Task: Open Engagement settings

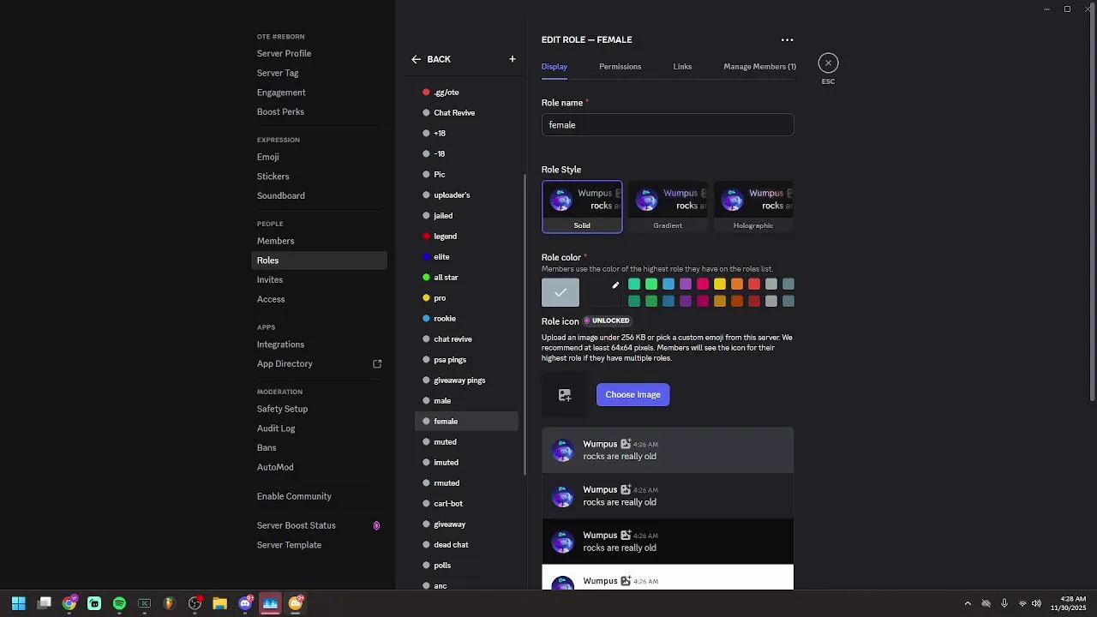Action: (281, 93)
